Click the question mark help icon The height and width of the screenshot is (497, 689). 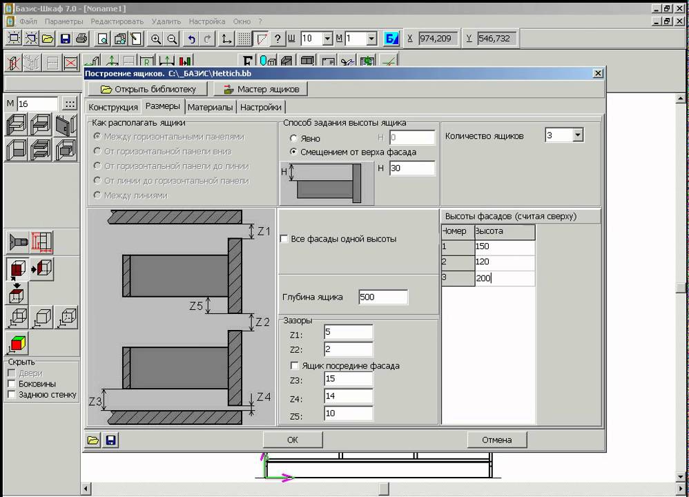point(278,39)
